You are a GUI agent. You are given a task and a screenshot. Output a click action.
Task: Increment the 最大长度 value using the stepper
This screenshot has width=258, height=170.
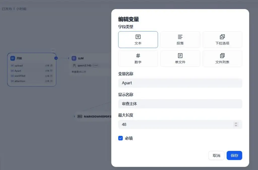(x=236, y=123)
